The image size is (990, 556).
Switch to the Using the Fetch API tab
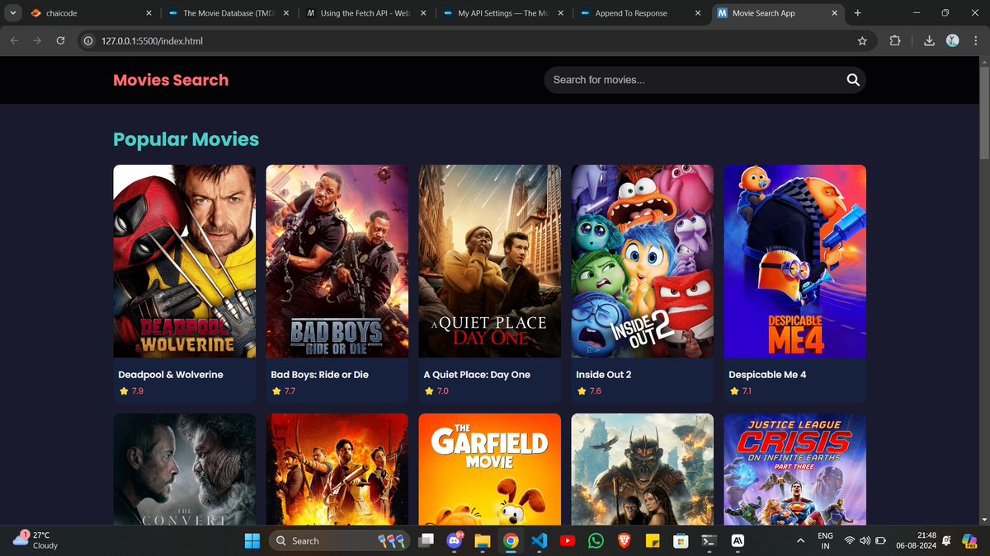click(x=364, y=13)
